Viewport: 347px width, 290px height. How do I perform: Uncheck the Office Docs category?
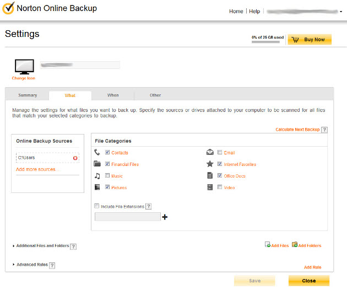(x=220, y=175)
